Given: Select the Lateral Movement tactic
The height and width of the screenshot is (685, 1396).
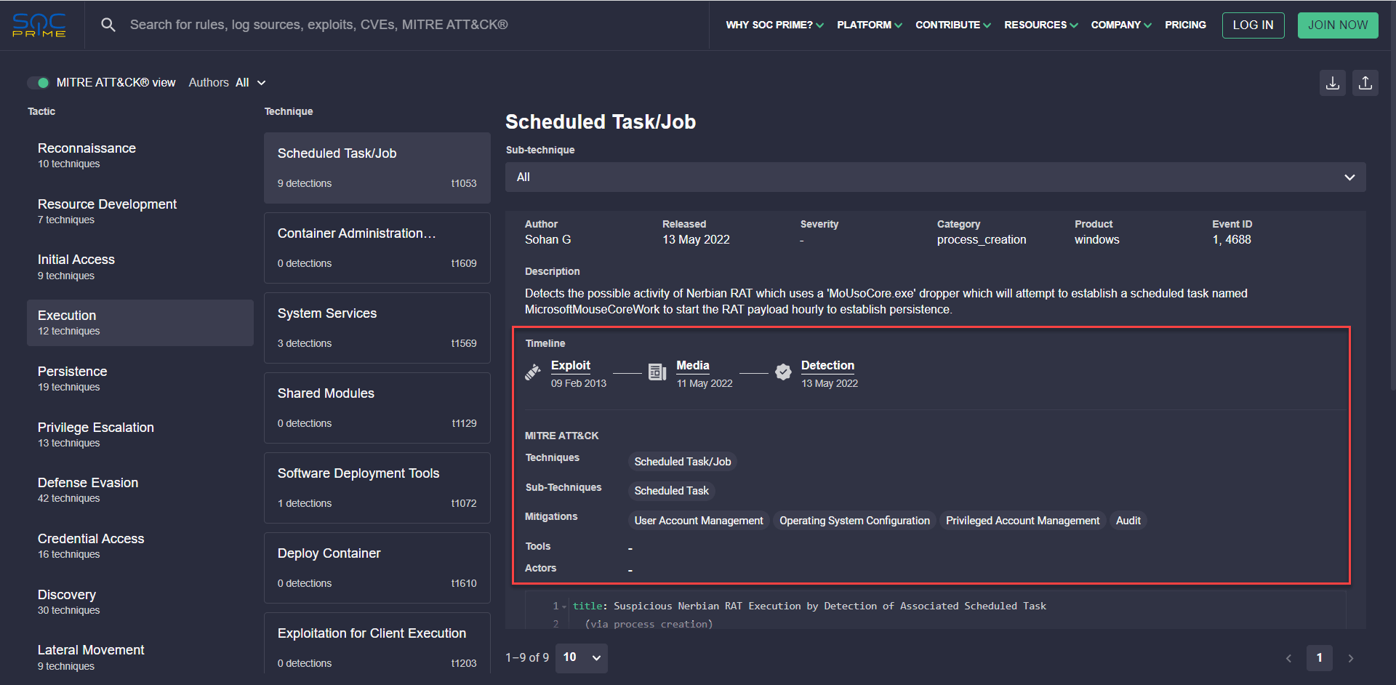Looking at the screenshot, I should 140,657.
